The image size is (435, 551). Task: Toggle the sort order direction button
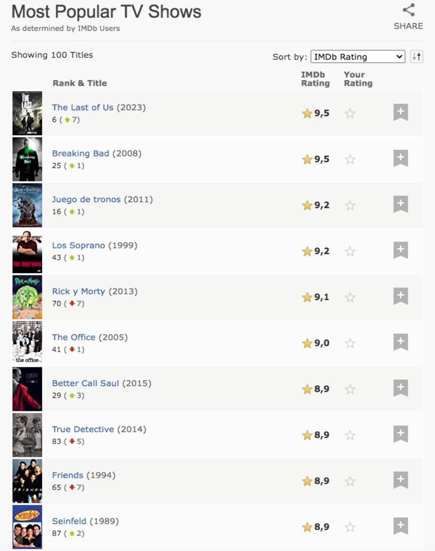pyautogui.click(x=417, y=57)
